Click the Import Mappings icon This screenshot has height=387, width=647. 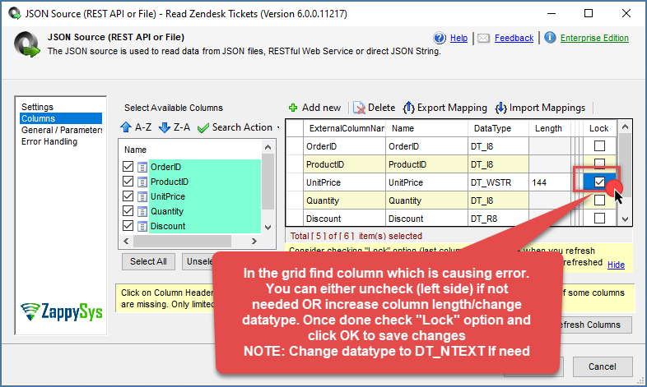coord(501,108)
